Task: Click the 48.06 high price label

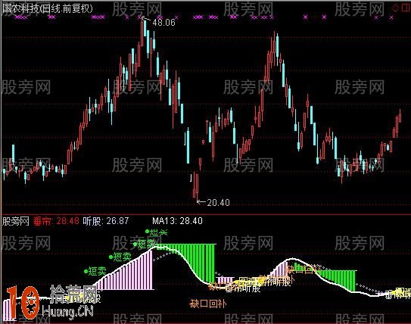Action: pyautogui.click(x=163, y=23)
